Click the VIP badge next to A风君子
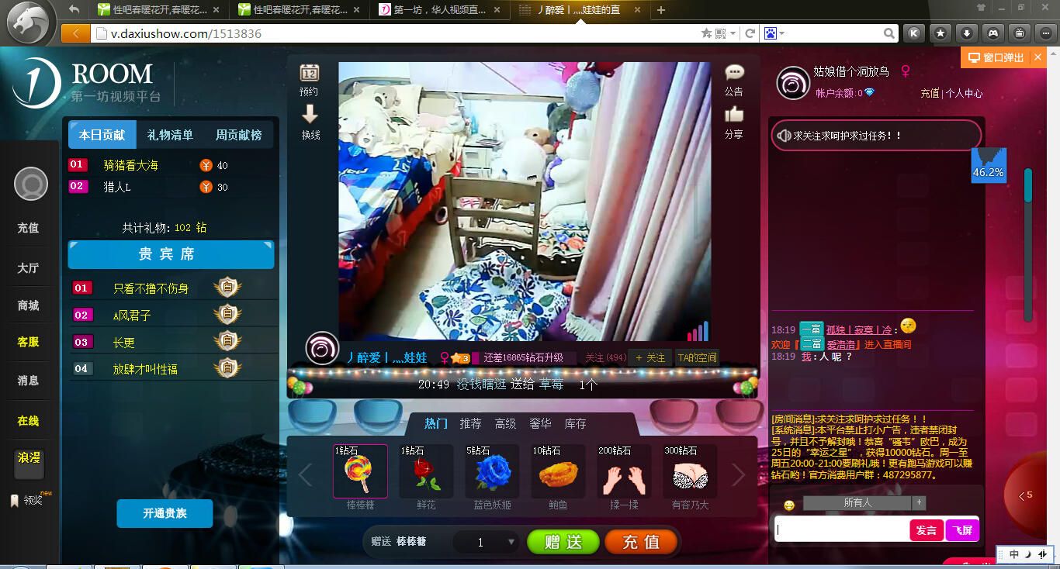 click(227, 315)
